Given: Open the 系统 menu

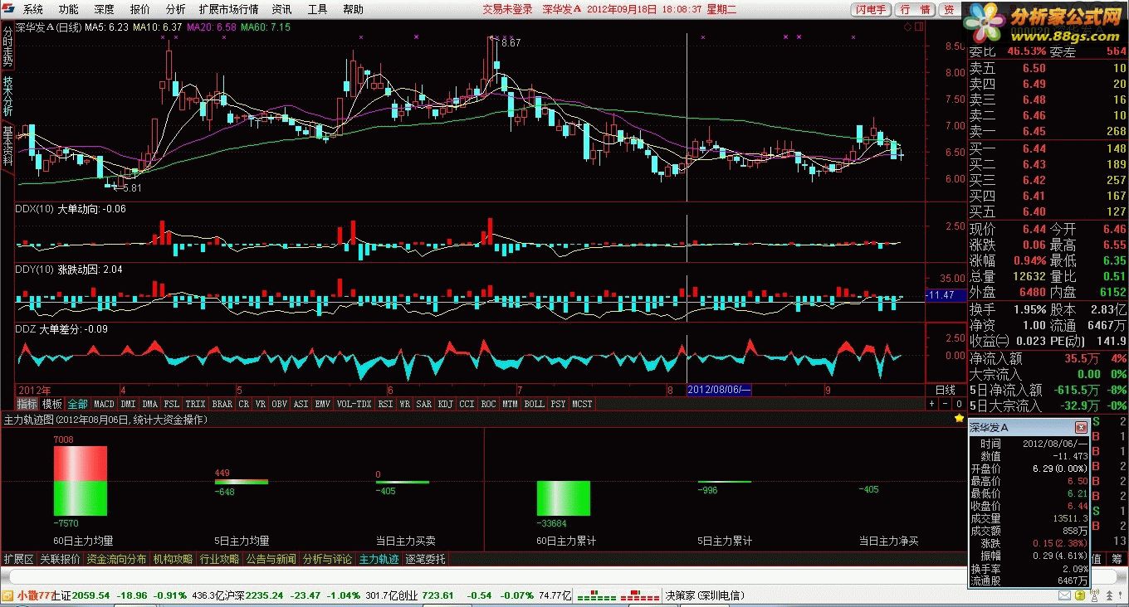Looking at the screenshot, I should [x=33, y=10].
